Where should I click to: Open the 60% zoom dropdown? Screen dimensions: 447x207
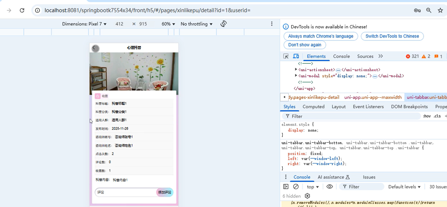coord(168,24)
